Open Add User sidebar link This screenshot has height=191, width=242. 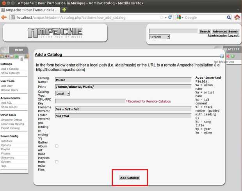[x=7, y=86]
